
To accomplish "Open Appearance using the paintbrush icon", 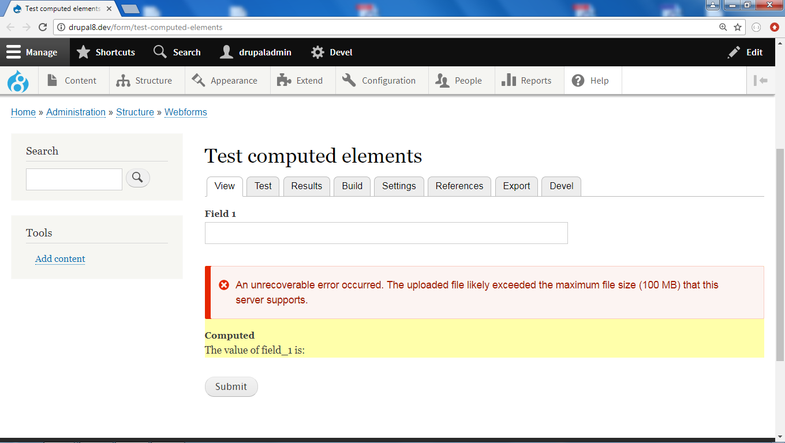I will (x=197, y=80).
